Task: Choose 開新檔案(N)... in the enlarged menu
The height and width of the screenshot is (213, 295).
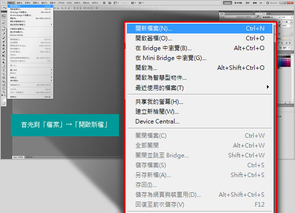Action: pos(200,29)
